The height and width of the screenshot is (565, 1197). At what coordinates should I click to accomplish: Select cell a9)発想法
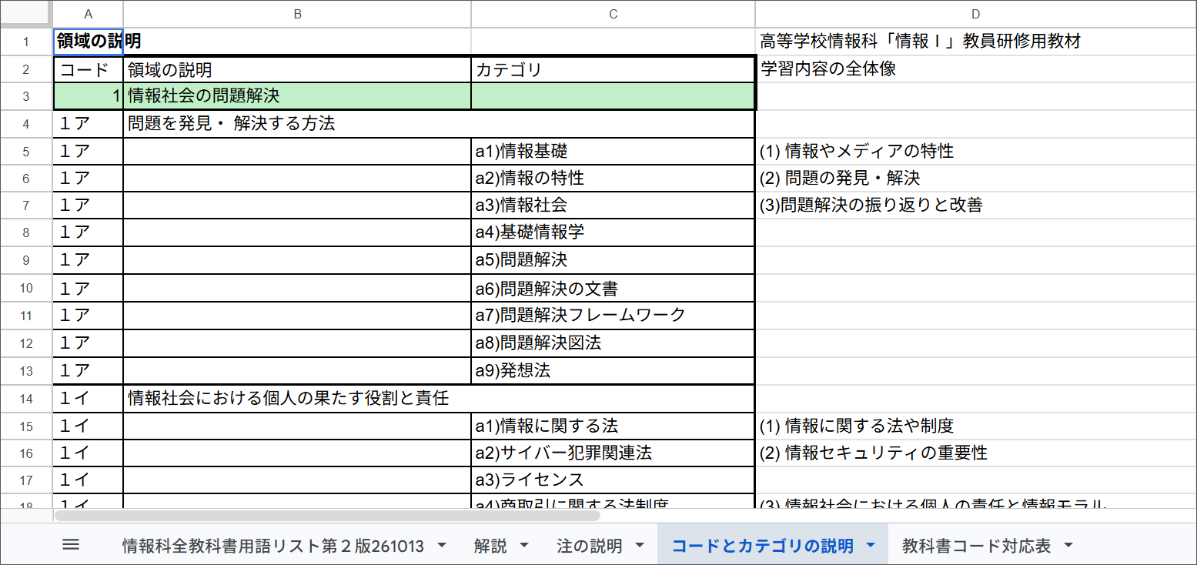pyautogui.click(x=613, y=370)
